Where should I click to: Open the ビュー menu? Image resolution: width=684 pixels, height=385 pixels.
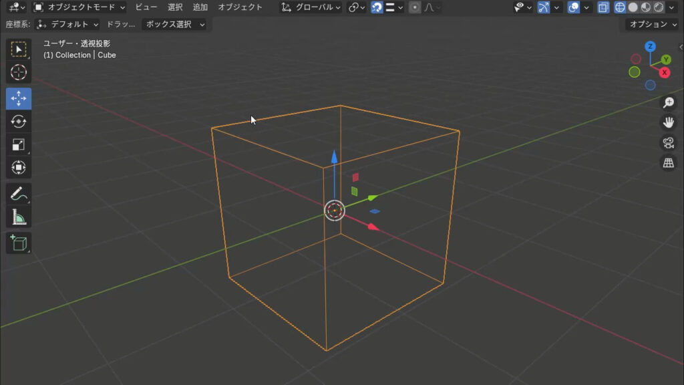[146, 7]
